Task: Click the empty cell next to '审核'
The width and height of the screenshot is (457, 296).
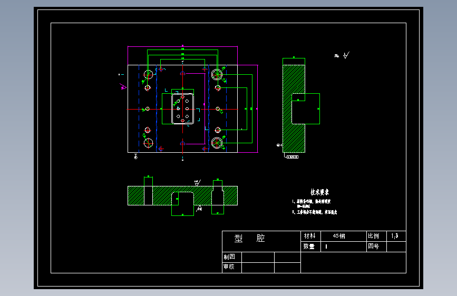Action: coord(258,268)
